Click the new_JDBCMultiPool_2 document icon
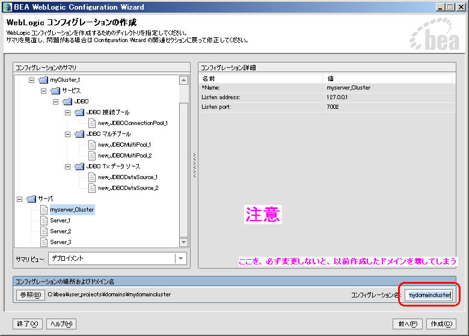469x336 pixels. (91, 156)
